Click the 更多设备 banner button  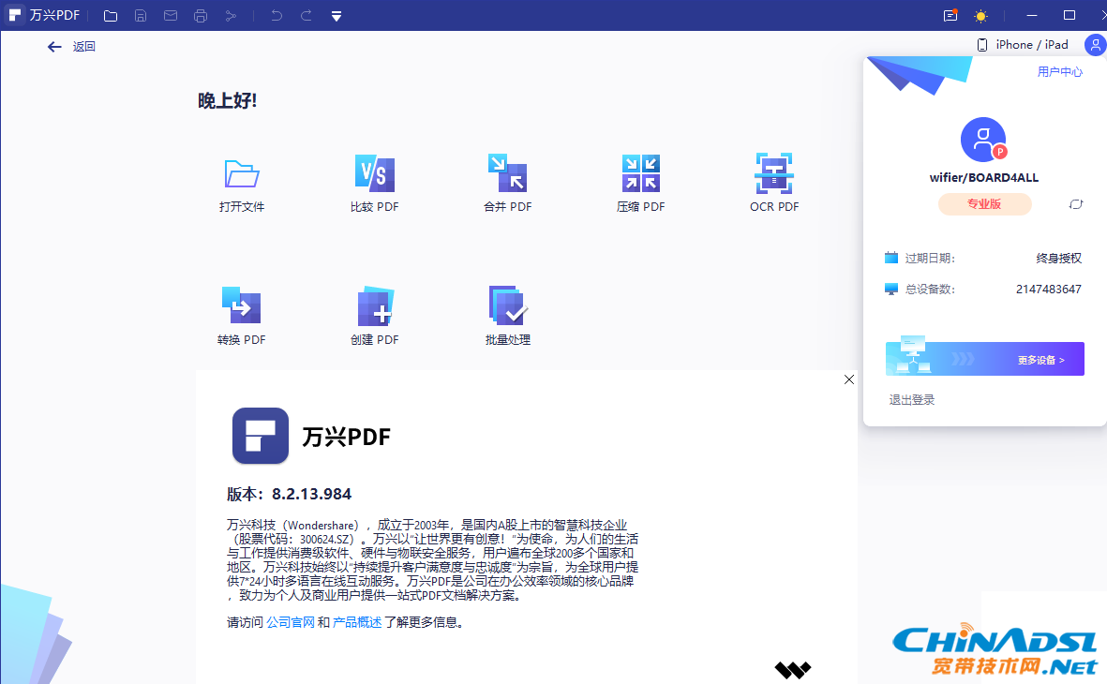coord(984,359)
